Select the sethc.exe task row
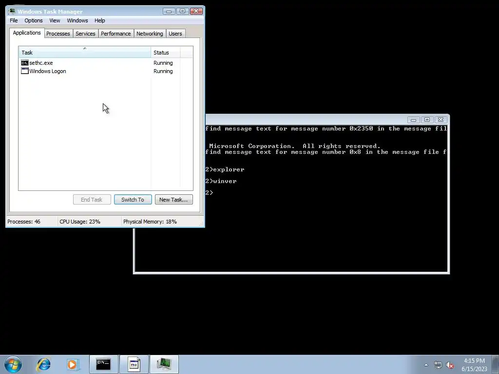 [106, 63]
